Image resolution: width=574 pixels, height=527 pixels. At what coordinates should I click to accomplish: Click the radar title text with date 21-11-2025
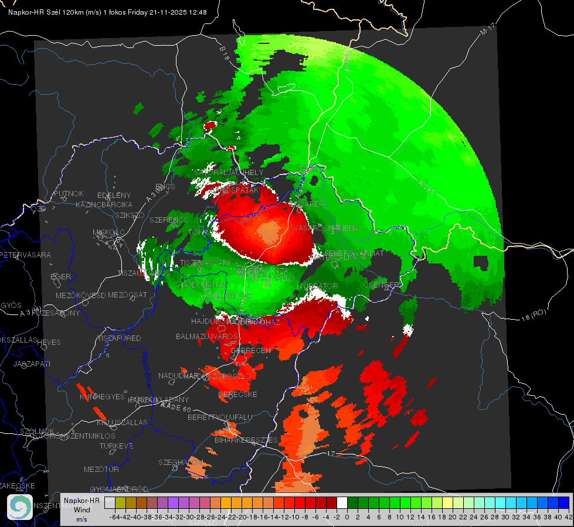(x=108, y=12)
